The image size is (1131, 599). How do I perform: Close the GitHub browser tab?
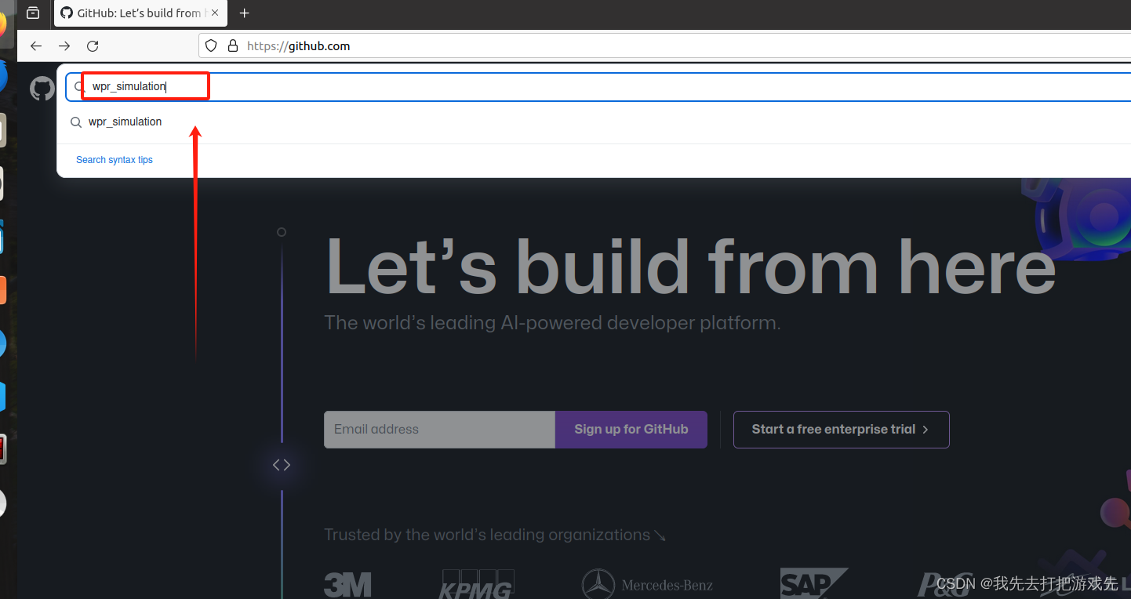click(215, 13)
